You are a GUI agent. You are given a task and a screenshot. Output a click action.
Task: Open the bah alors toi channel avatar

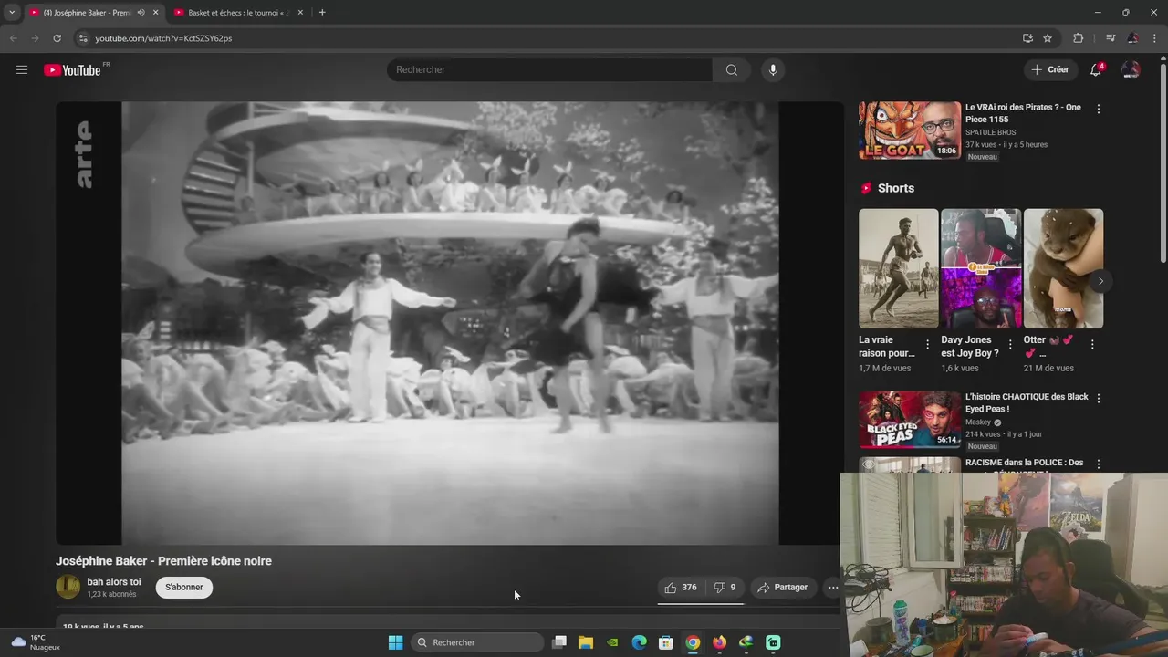pos(68,587)
